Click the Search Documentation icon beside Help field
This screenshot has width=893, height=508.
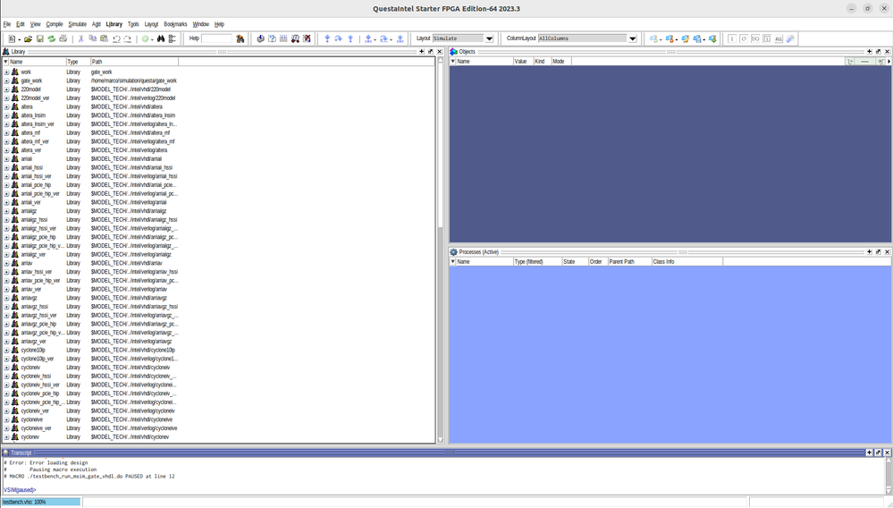(240, 38)
